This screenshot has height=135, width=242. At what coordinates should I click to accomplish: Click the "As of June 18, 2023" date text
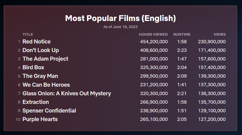click(120, 27)
